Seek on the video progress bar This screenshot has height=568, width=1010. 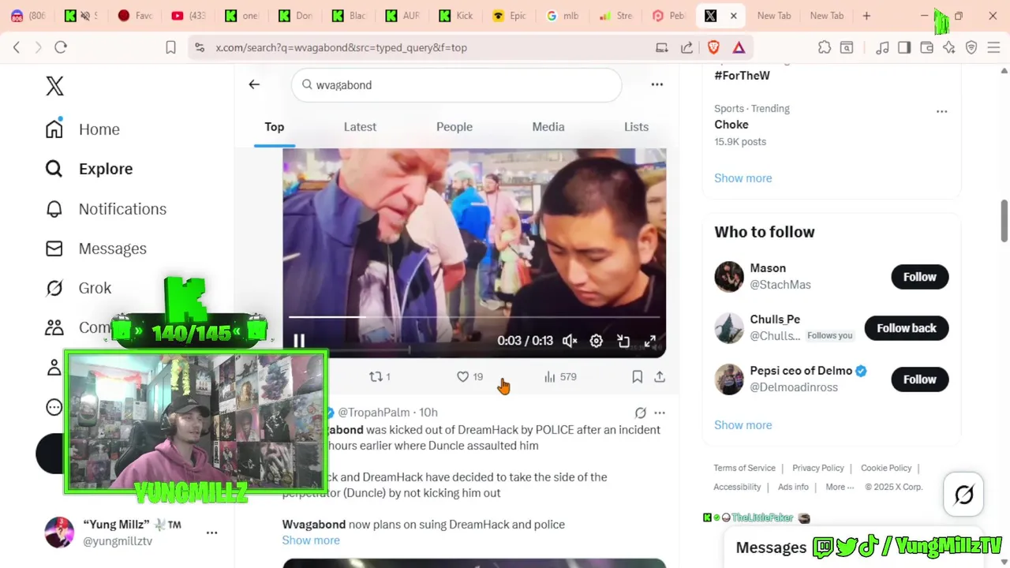(474, 317)
